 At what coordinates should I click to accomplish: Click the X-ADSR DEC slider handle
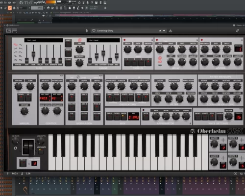pyautogui.click(x=97, y=55)
